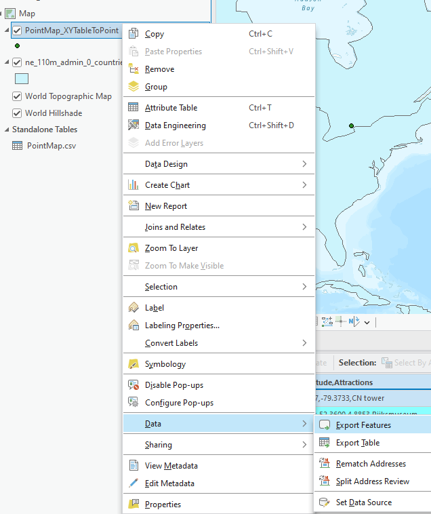This screenshot has height=514, width=431.
Task: Click the green point feature on map
Action: click(x=352, y=125)
